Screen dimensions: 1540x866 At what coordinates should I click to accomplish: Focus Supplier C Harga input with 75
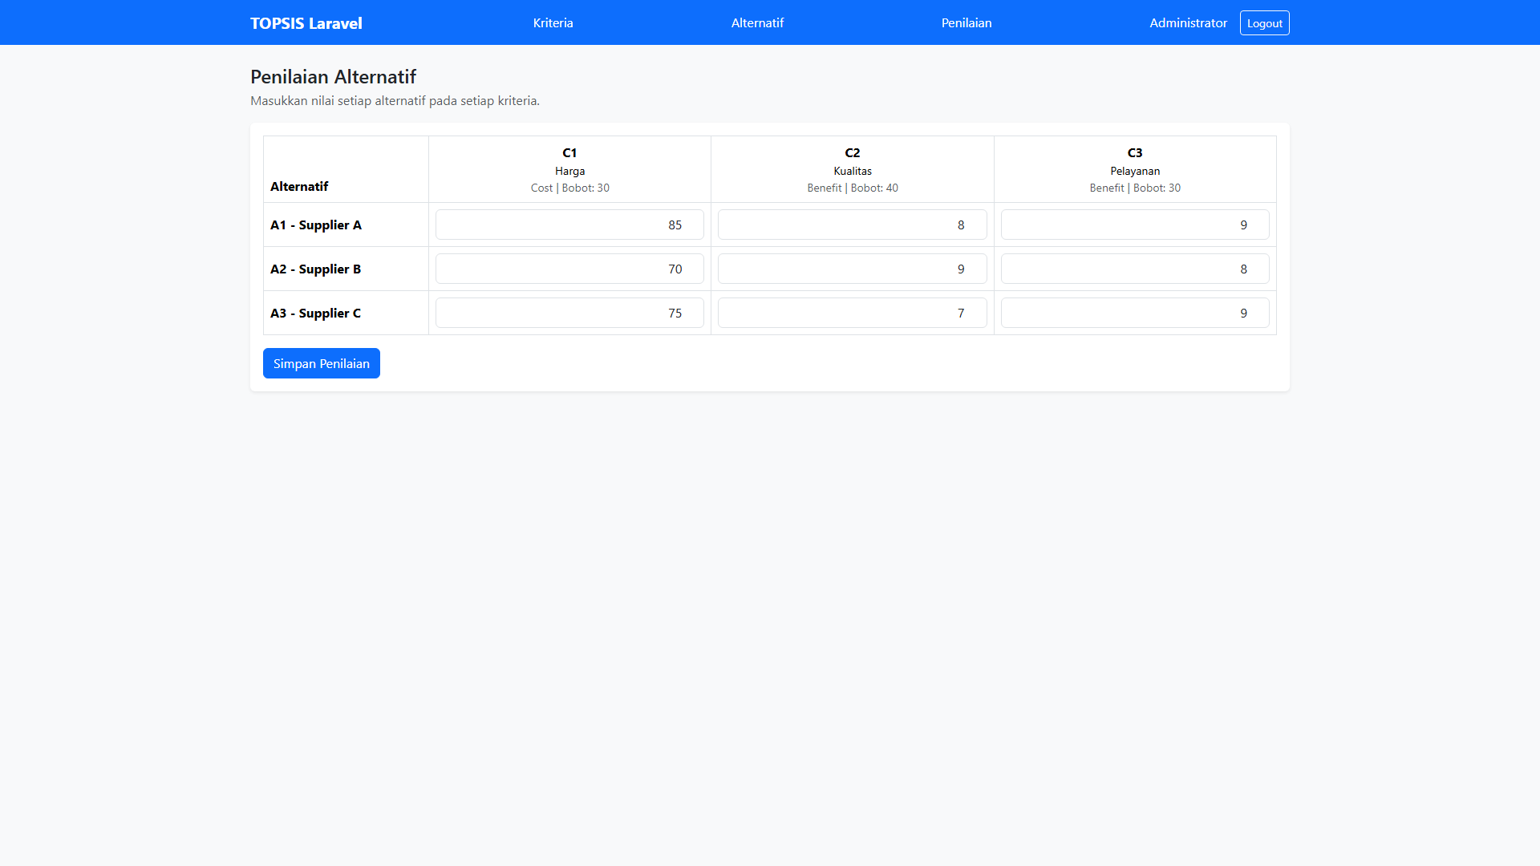pos(569,313)
